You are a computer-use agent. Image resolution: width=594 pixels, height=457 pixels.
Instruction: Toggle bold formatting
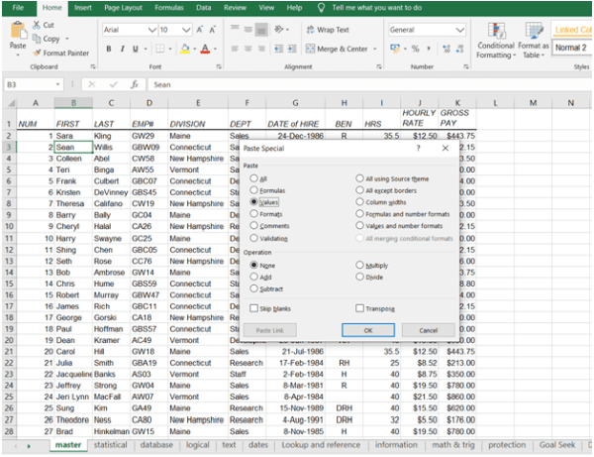click(108, 49)
